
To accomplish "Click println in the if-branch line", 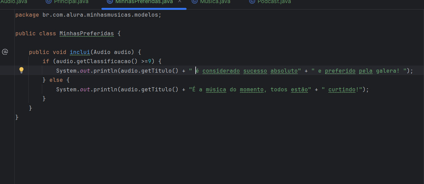I will 105,71.
